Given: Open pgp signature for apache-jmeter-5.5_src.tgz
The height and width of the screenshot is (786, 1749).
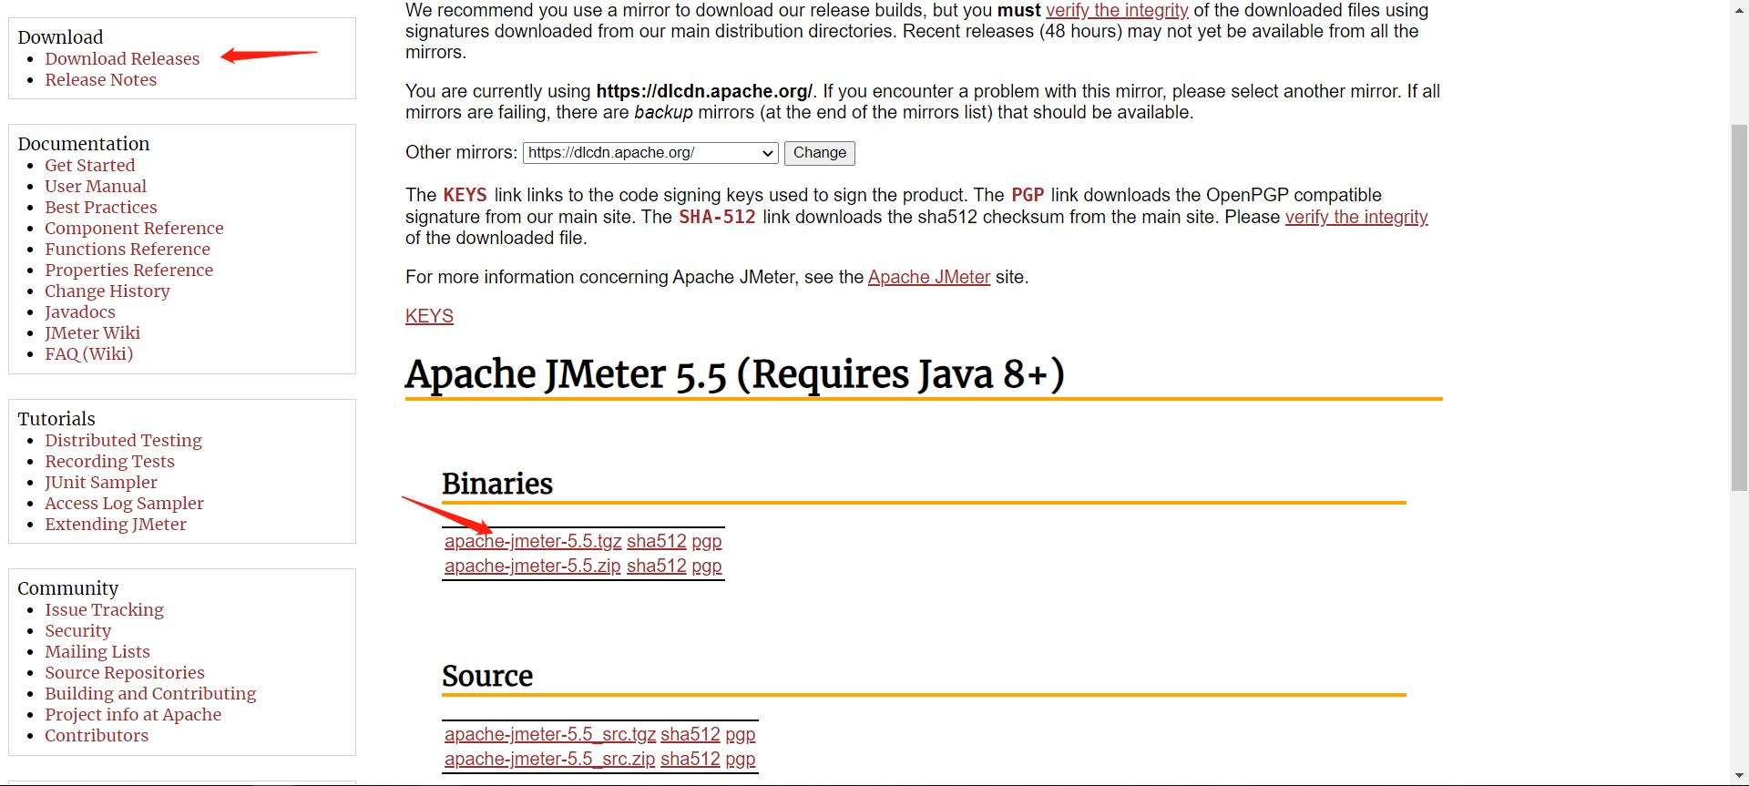Looking at the screenshot, I should 741,735.
